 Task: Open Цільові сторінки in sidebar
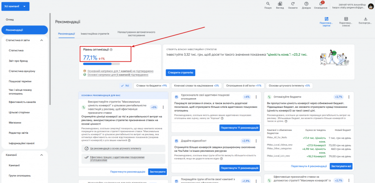coord(19,112)
